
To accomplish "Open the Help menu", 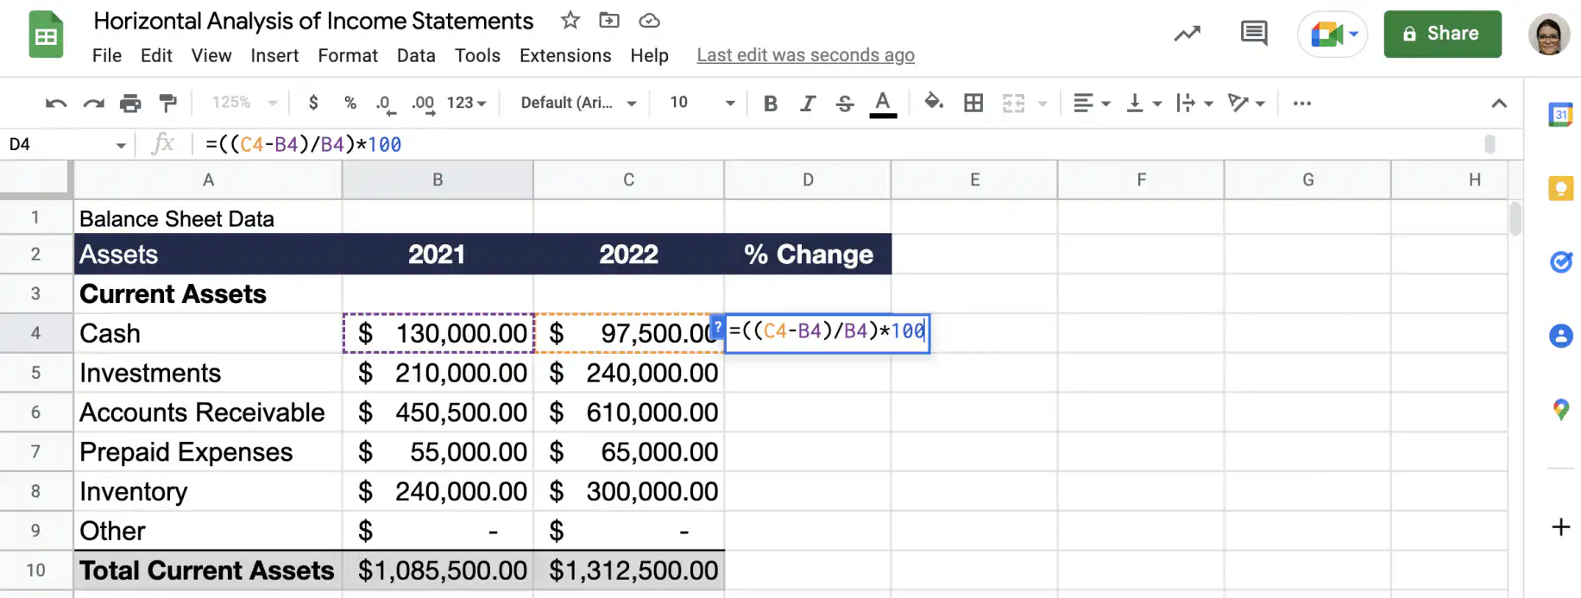I will tap(649, 55).
